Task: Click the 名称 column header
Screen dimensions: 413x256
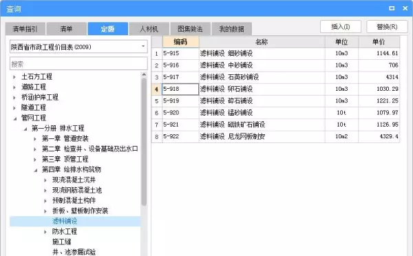Action: pyautogui.click(x=262, y=41)
